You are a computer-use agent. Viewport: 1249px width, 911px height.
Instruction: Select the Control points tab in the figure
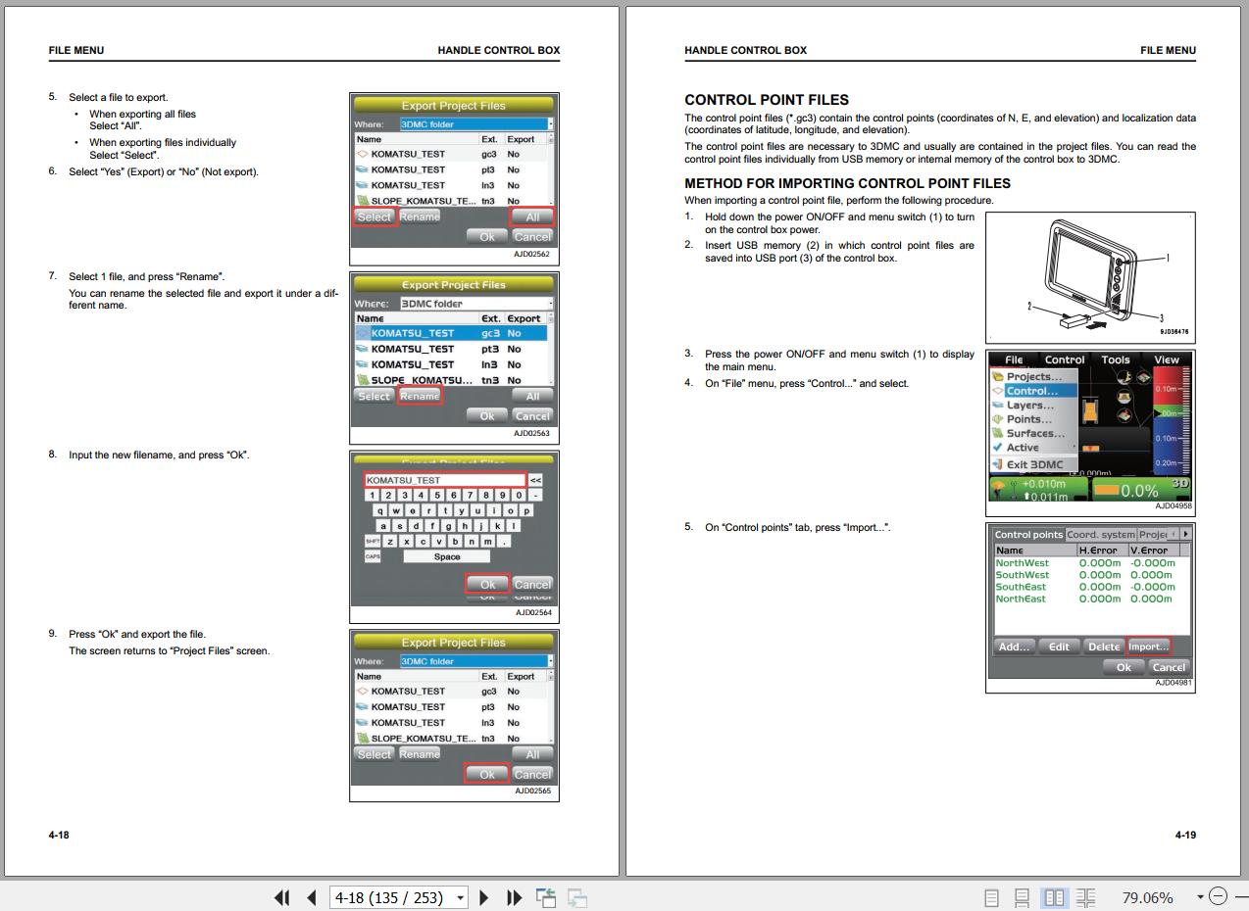(1028, 534)
